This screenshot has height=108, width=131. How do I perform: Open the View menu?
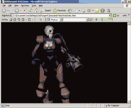[x=16, y=6]
